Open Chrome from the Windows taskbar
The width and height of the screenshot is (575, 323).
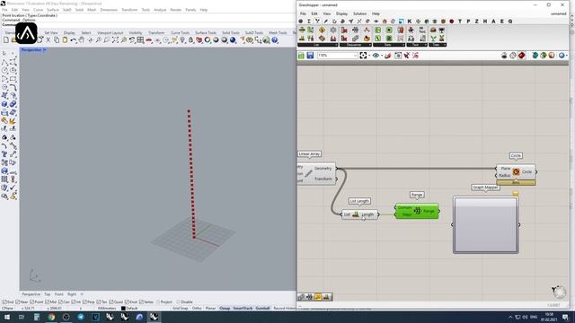click(x=51, y=317)
